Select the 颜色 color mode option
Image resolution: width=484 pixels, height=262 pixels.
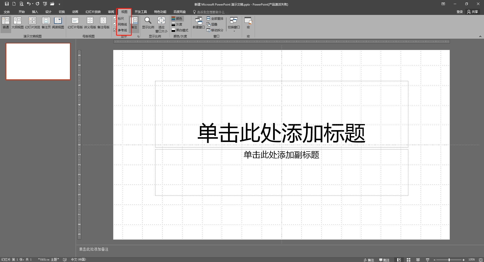[177, 18]
